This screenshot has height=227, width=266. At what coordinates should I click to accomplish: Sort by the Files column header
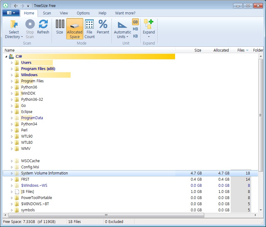click(x=241, y=50)
